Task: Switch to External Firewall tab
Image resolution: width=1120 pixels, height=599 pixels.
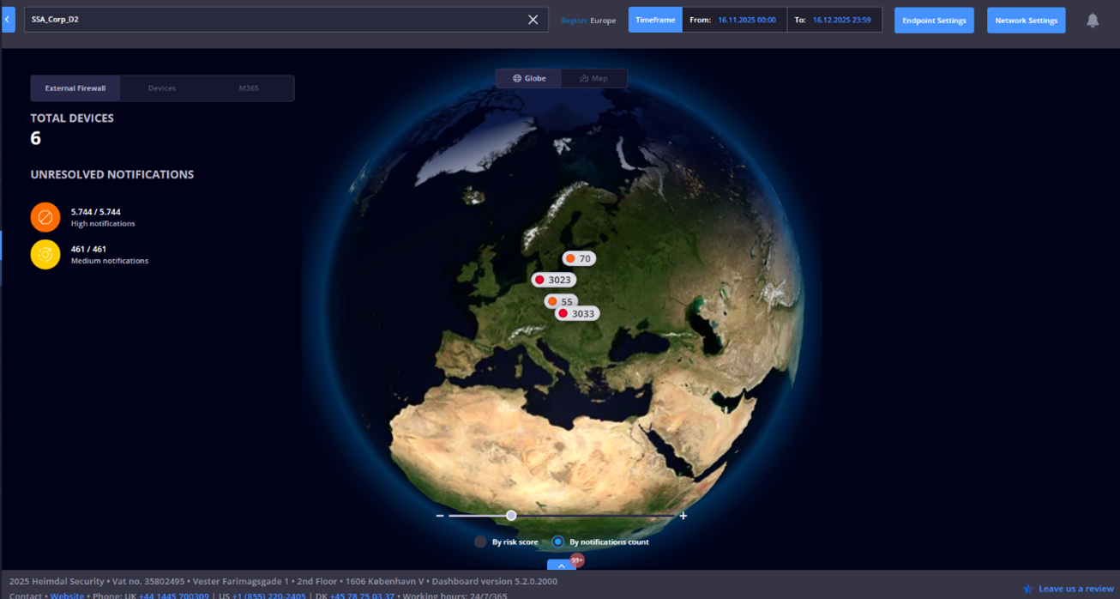Action: coord(75,88)
